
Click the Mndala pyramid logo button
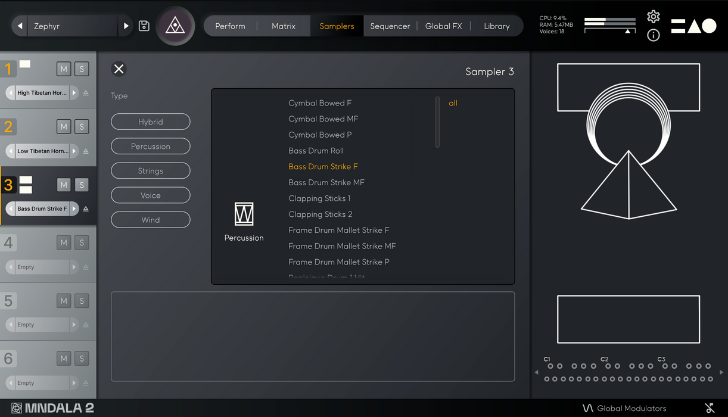(x=175, y=26)
